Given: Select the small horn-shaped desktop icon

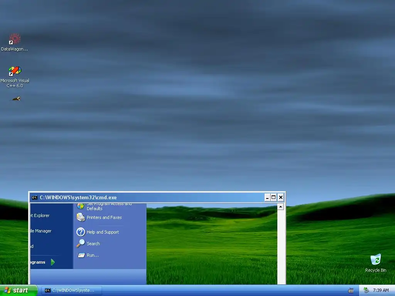Looking at the screenshot, I should click(16, 99).
